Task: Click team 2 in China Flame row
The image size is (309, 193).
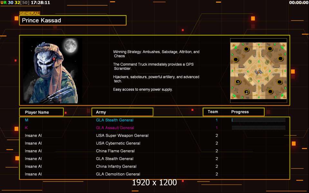Action: (x=217, y=151)
